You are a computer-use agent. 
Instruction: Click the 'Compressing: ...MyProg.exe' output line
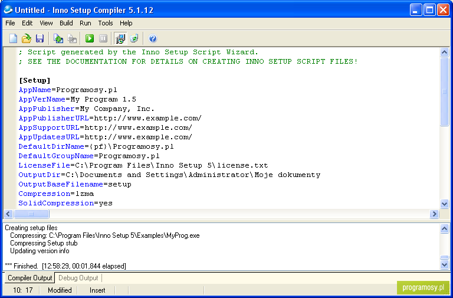tap(105, 235)
